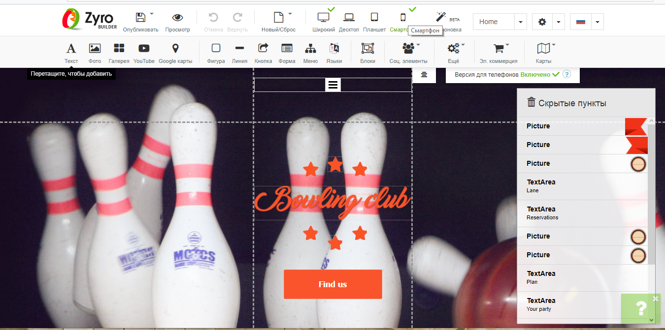Select the third Picture hidden item
The image size is (665, 330).
click(x=583, y=164)
